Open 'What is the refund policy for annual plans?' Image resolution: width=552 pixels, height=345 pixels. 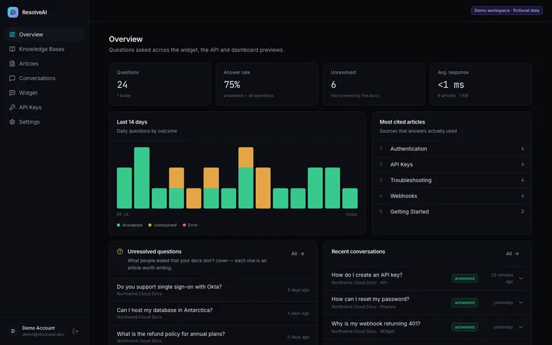213,337
